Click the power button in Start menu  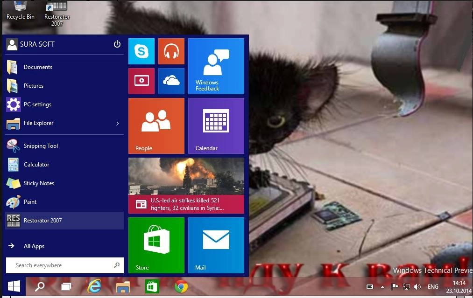117,44
